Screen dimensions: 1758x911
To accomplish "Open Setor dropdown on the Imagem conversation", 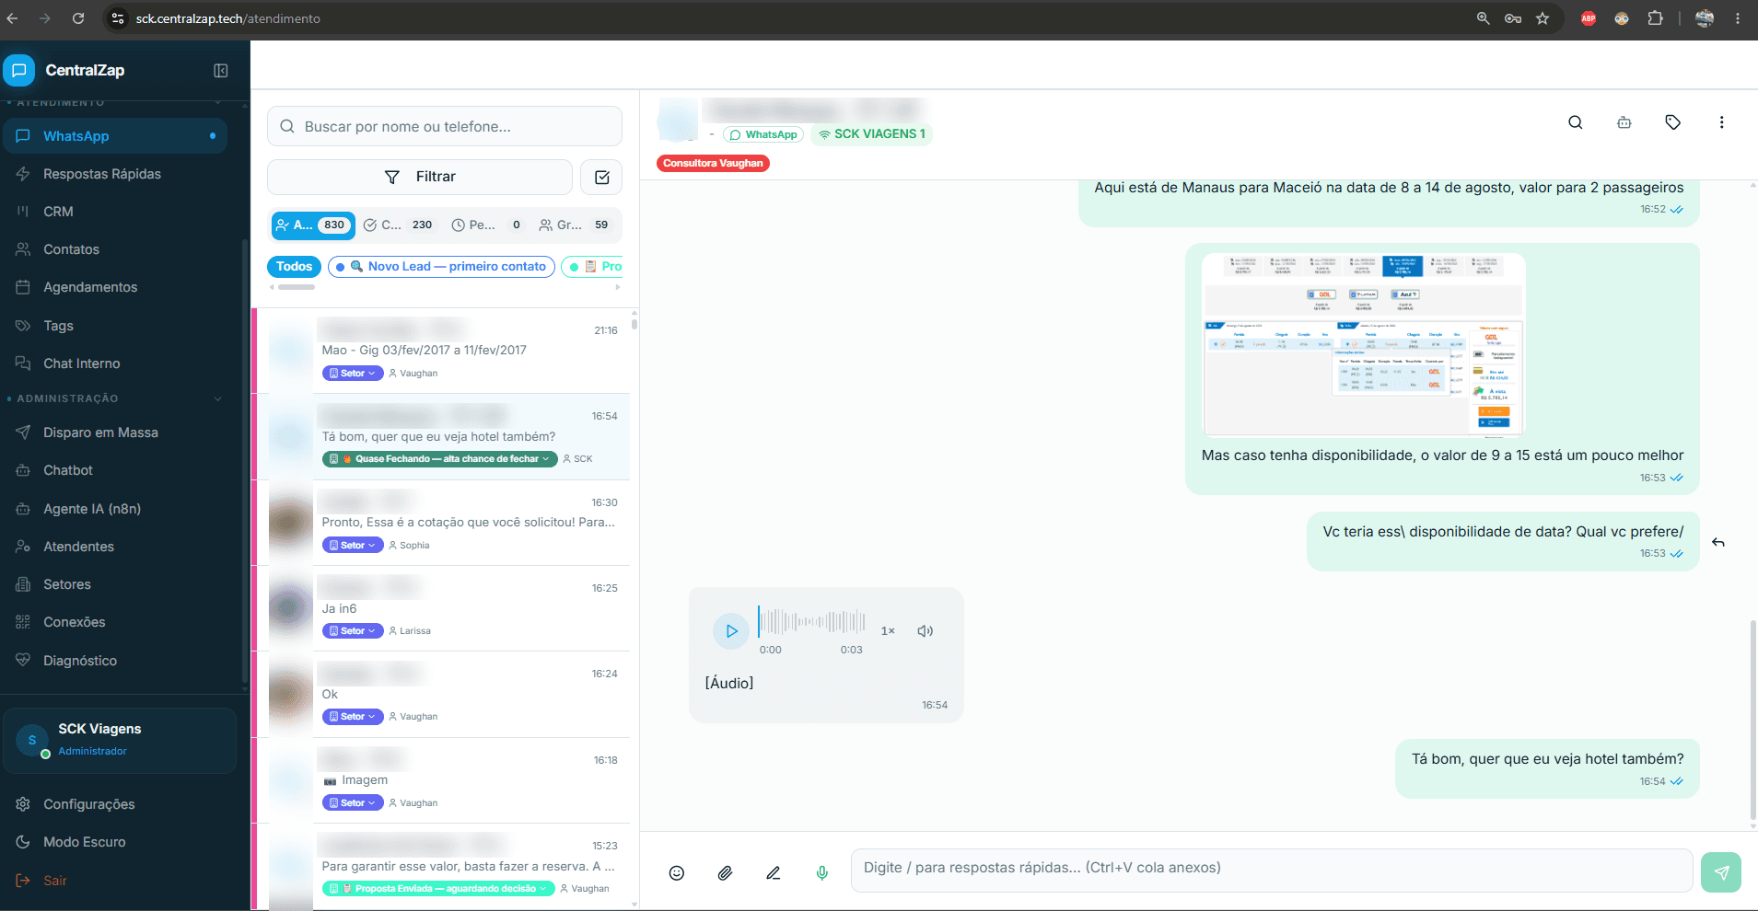I will 353,803.
